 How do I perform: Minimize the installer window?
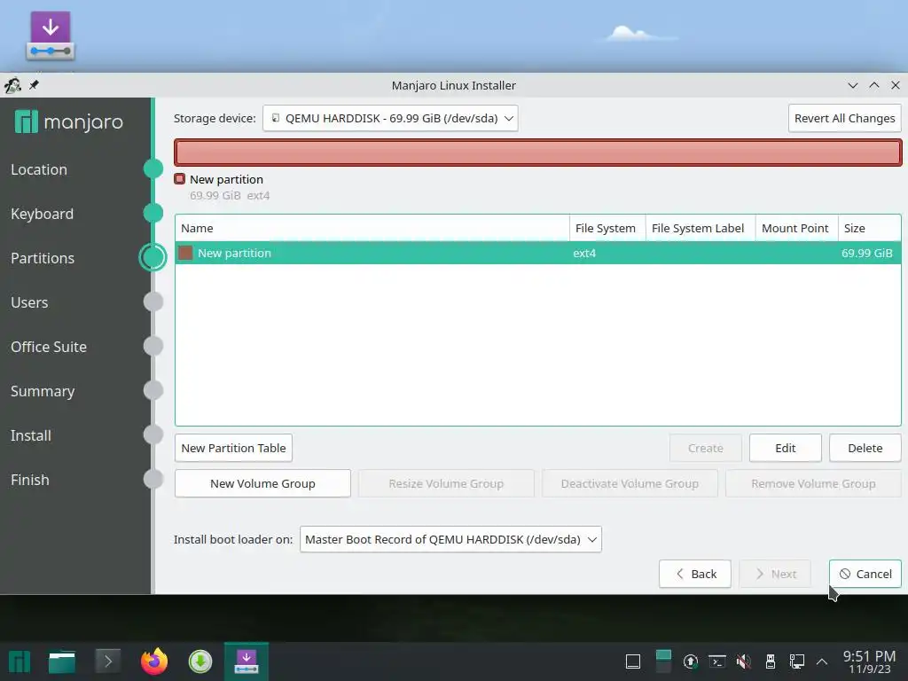[853, 85]
